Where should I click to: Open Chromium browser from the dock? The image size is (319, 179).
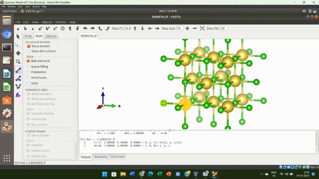click(x=6, y=34)
